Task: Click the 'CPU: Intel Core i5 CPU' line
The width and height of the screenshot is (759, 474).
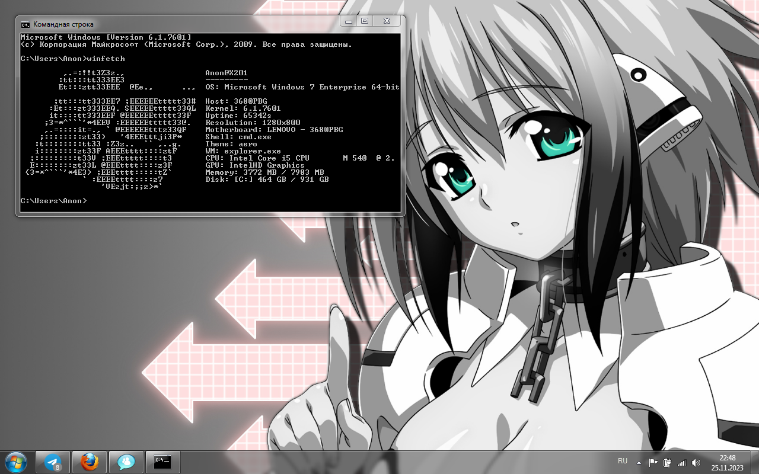Action: click(300, 158)
